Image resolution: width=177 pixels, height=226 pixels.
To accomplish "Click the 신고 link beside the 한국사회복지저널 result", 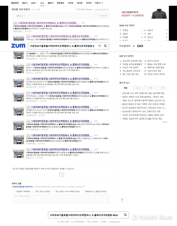I will coord(96,121).
